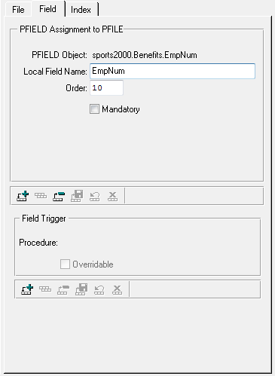
Task: Add a new Field Trigger record
Action: 27,289
